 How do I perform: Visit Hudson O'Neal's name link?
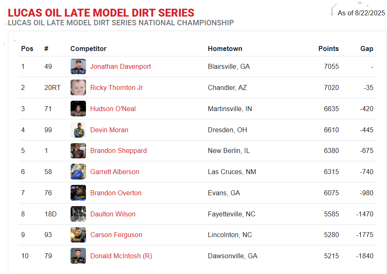point(113,109)
